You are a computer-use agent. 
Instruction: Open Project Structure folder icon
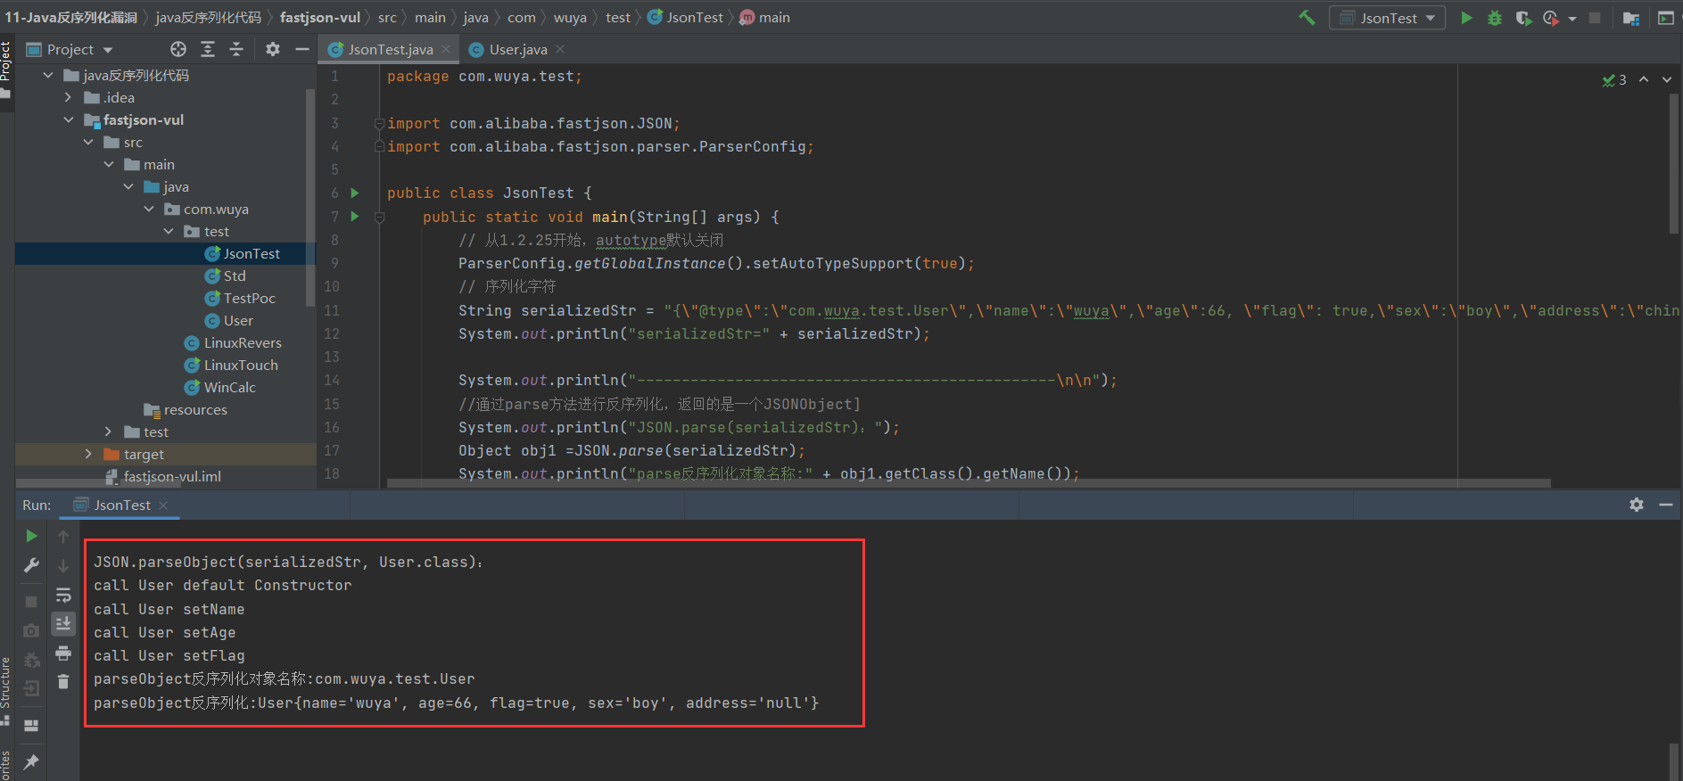(1631, 18)
